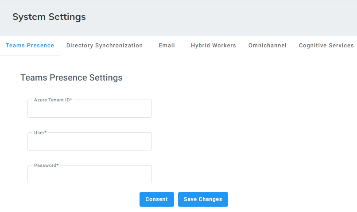
Task: Click the User field label text
Action: pyautogui.click(x=39, y=133)
